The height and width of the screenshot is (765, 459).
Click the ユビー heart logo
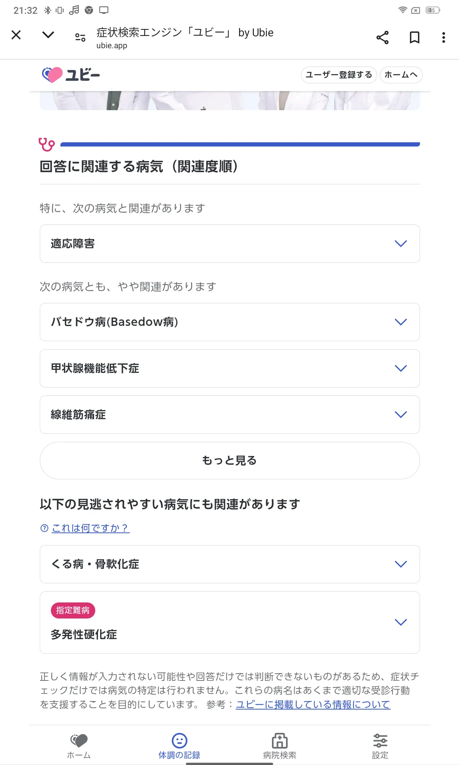click(x=71, y=75)
